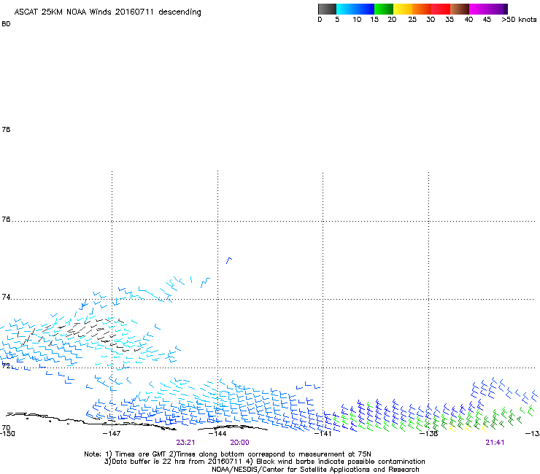Image resolution: width=540 pixels, height=474 pixels.
Task: Click the '15' legend scale label
Action: [374, 20]
